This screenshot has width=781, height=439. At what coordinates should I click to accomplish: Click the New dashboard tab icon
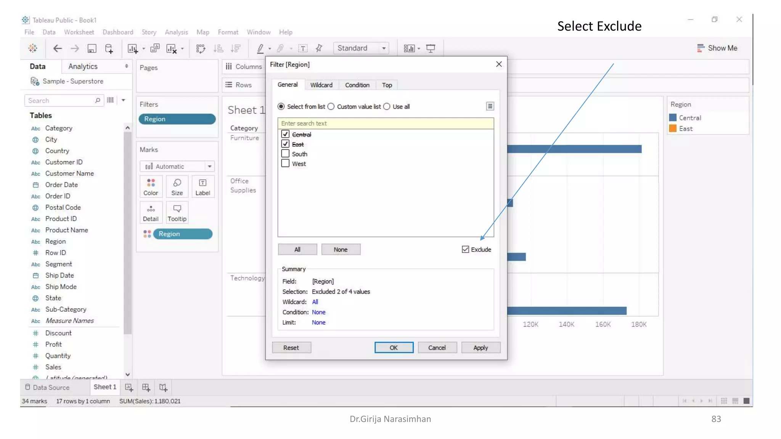[x=146, y=388]
